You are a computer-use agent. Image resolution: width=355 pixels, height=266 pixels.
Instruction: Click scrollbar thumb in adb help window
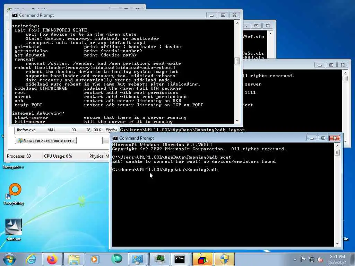pos(237,61)
